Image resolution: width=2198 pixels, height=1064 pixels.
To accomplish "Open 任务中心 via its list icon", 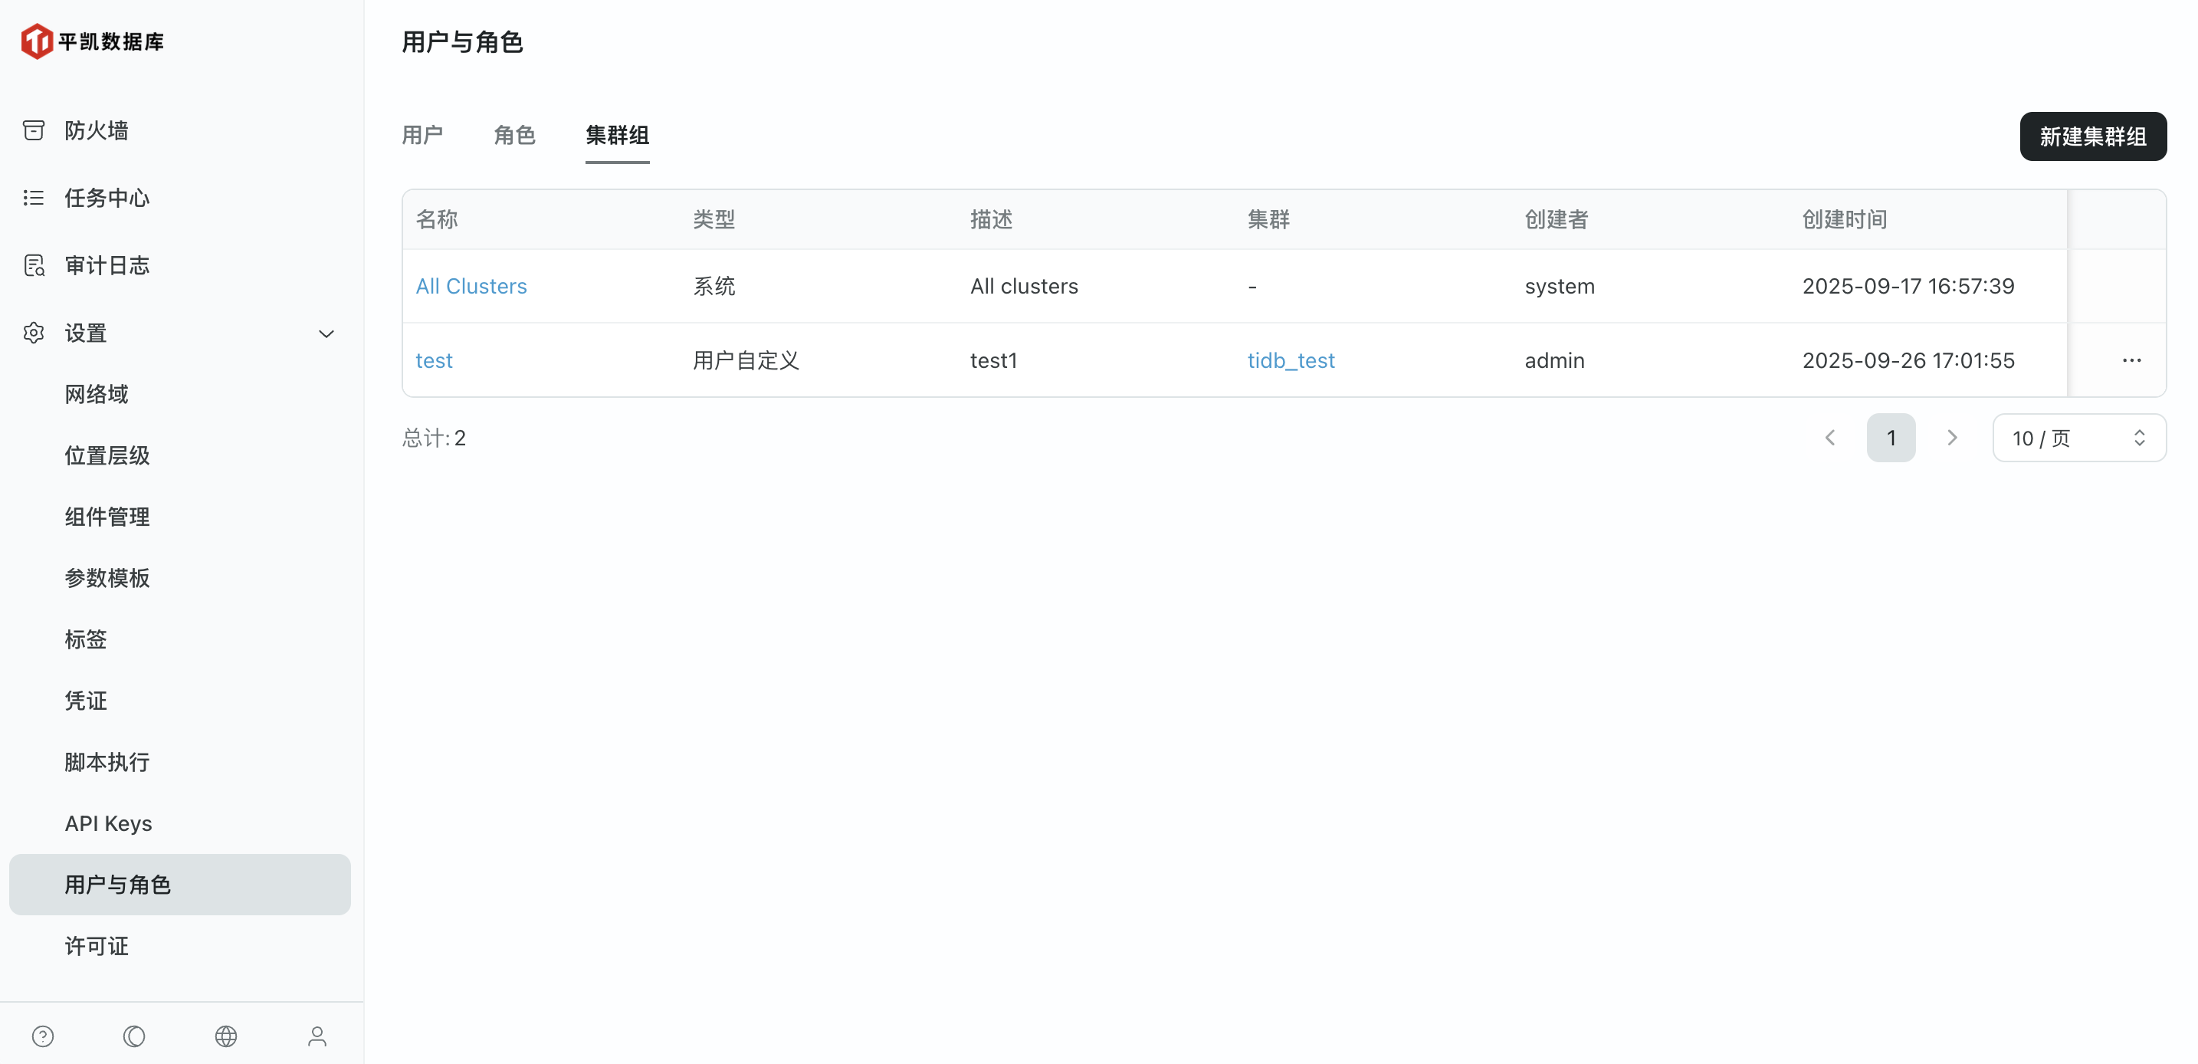I will pos(33,197).
